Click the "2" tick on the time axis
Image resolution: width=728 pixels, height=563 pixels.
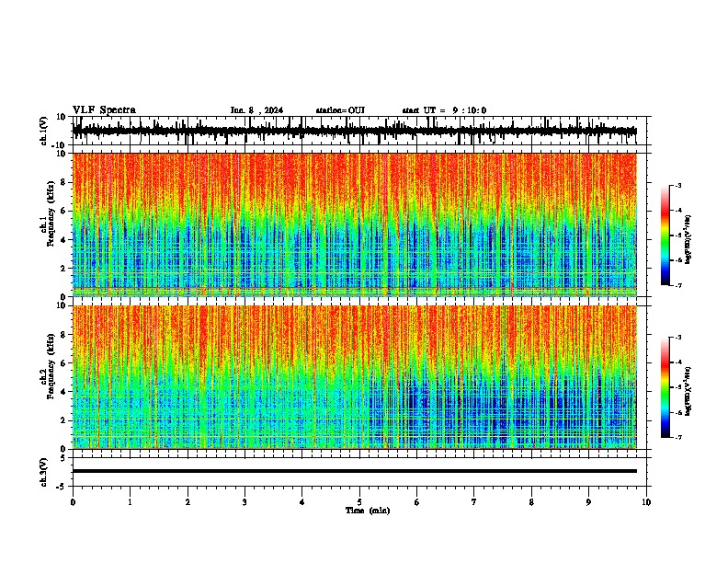click(188, 502)
